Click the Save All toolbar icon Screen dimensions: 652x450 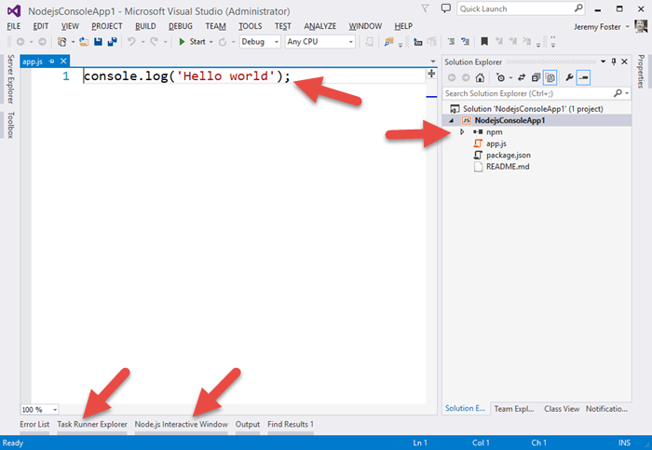[x=111, y=42]
